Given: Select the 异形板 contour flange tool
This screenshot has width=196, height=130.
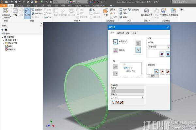Looking at the screenshot, I should click(x=27, y=13).
